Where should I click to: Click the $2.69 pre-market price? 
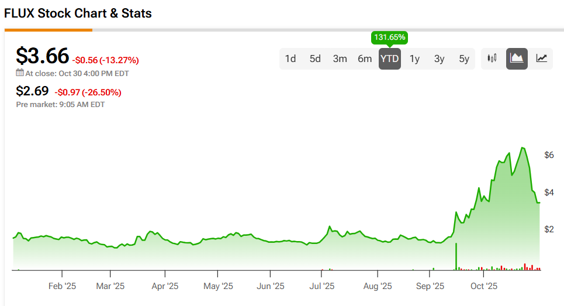[33, 91]
